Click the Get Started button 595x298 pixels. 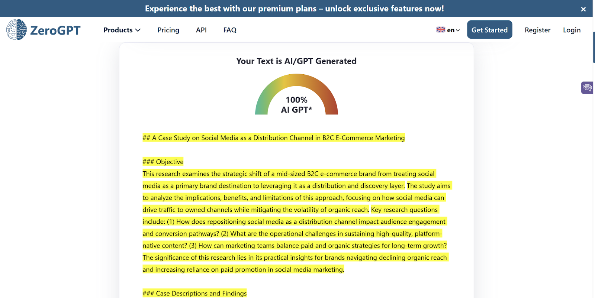pos(489,30)
